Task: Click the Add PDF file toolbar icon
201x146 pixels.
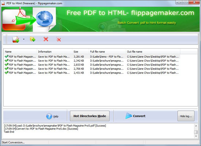Action: [x=16, y=40]
